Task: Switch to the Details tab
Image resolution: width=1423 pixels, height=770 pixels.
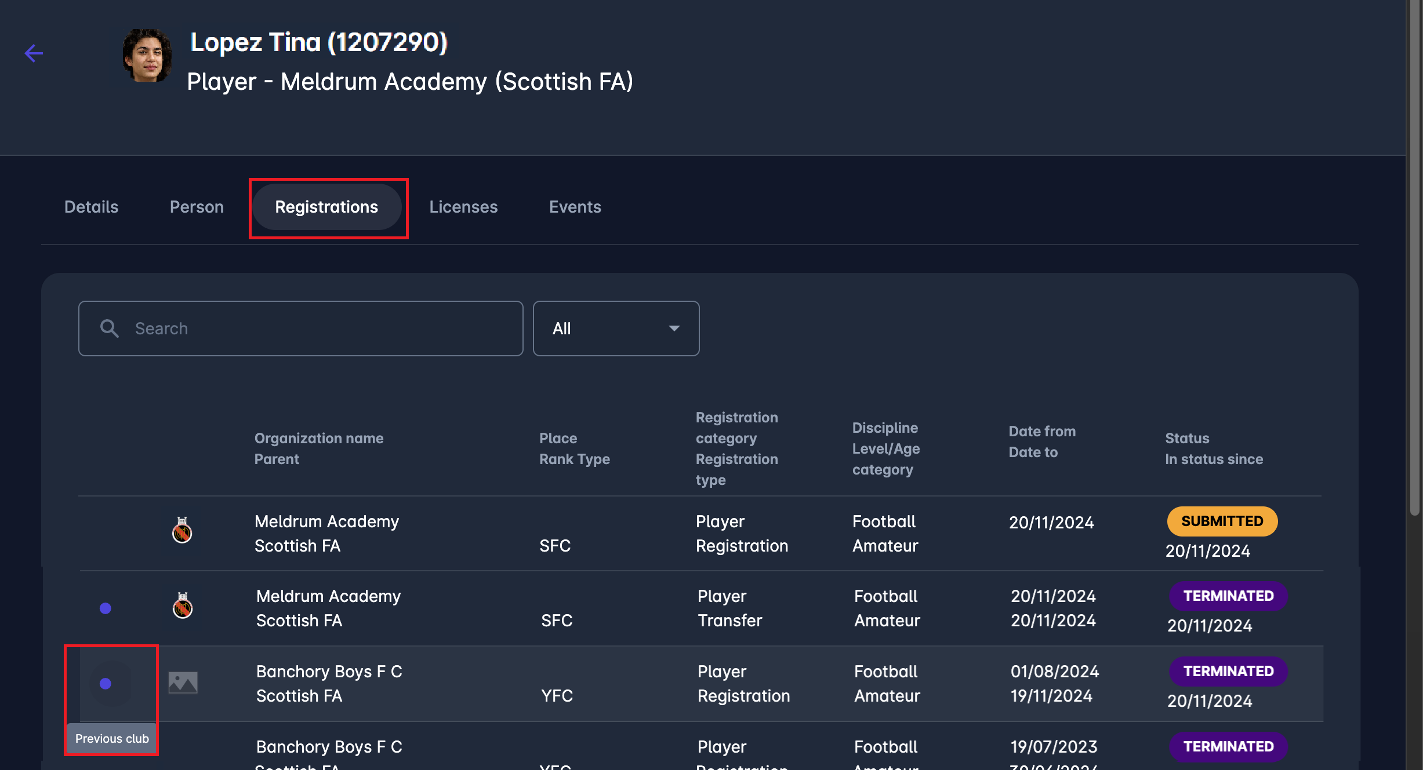Action: (91, 207)
